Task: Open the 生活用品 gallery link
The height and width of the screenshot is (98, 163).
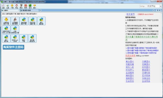Action: click(x=146, y=81)
